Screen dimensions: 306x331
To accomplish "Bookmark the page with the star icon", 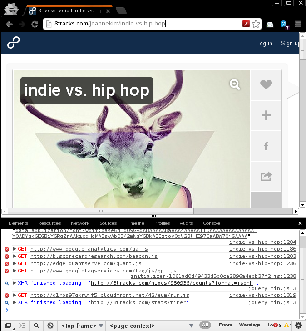I will 256,24.
